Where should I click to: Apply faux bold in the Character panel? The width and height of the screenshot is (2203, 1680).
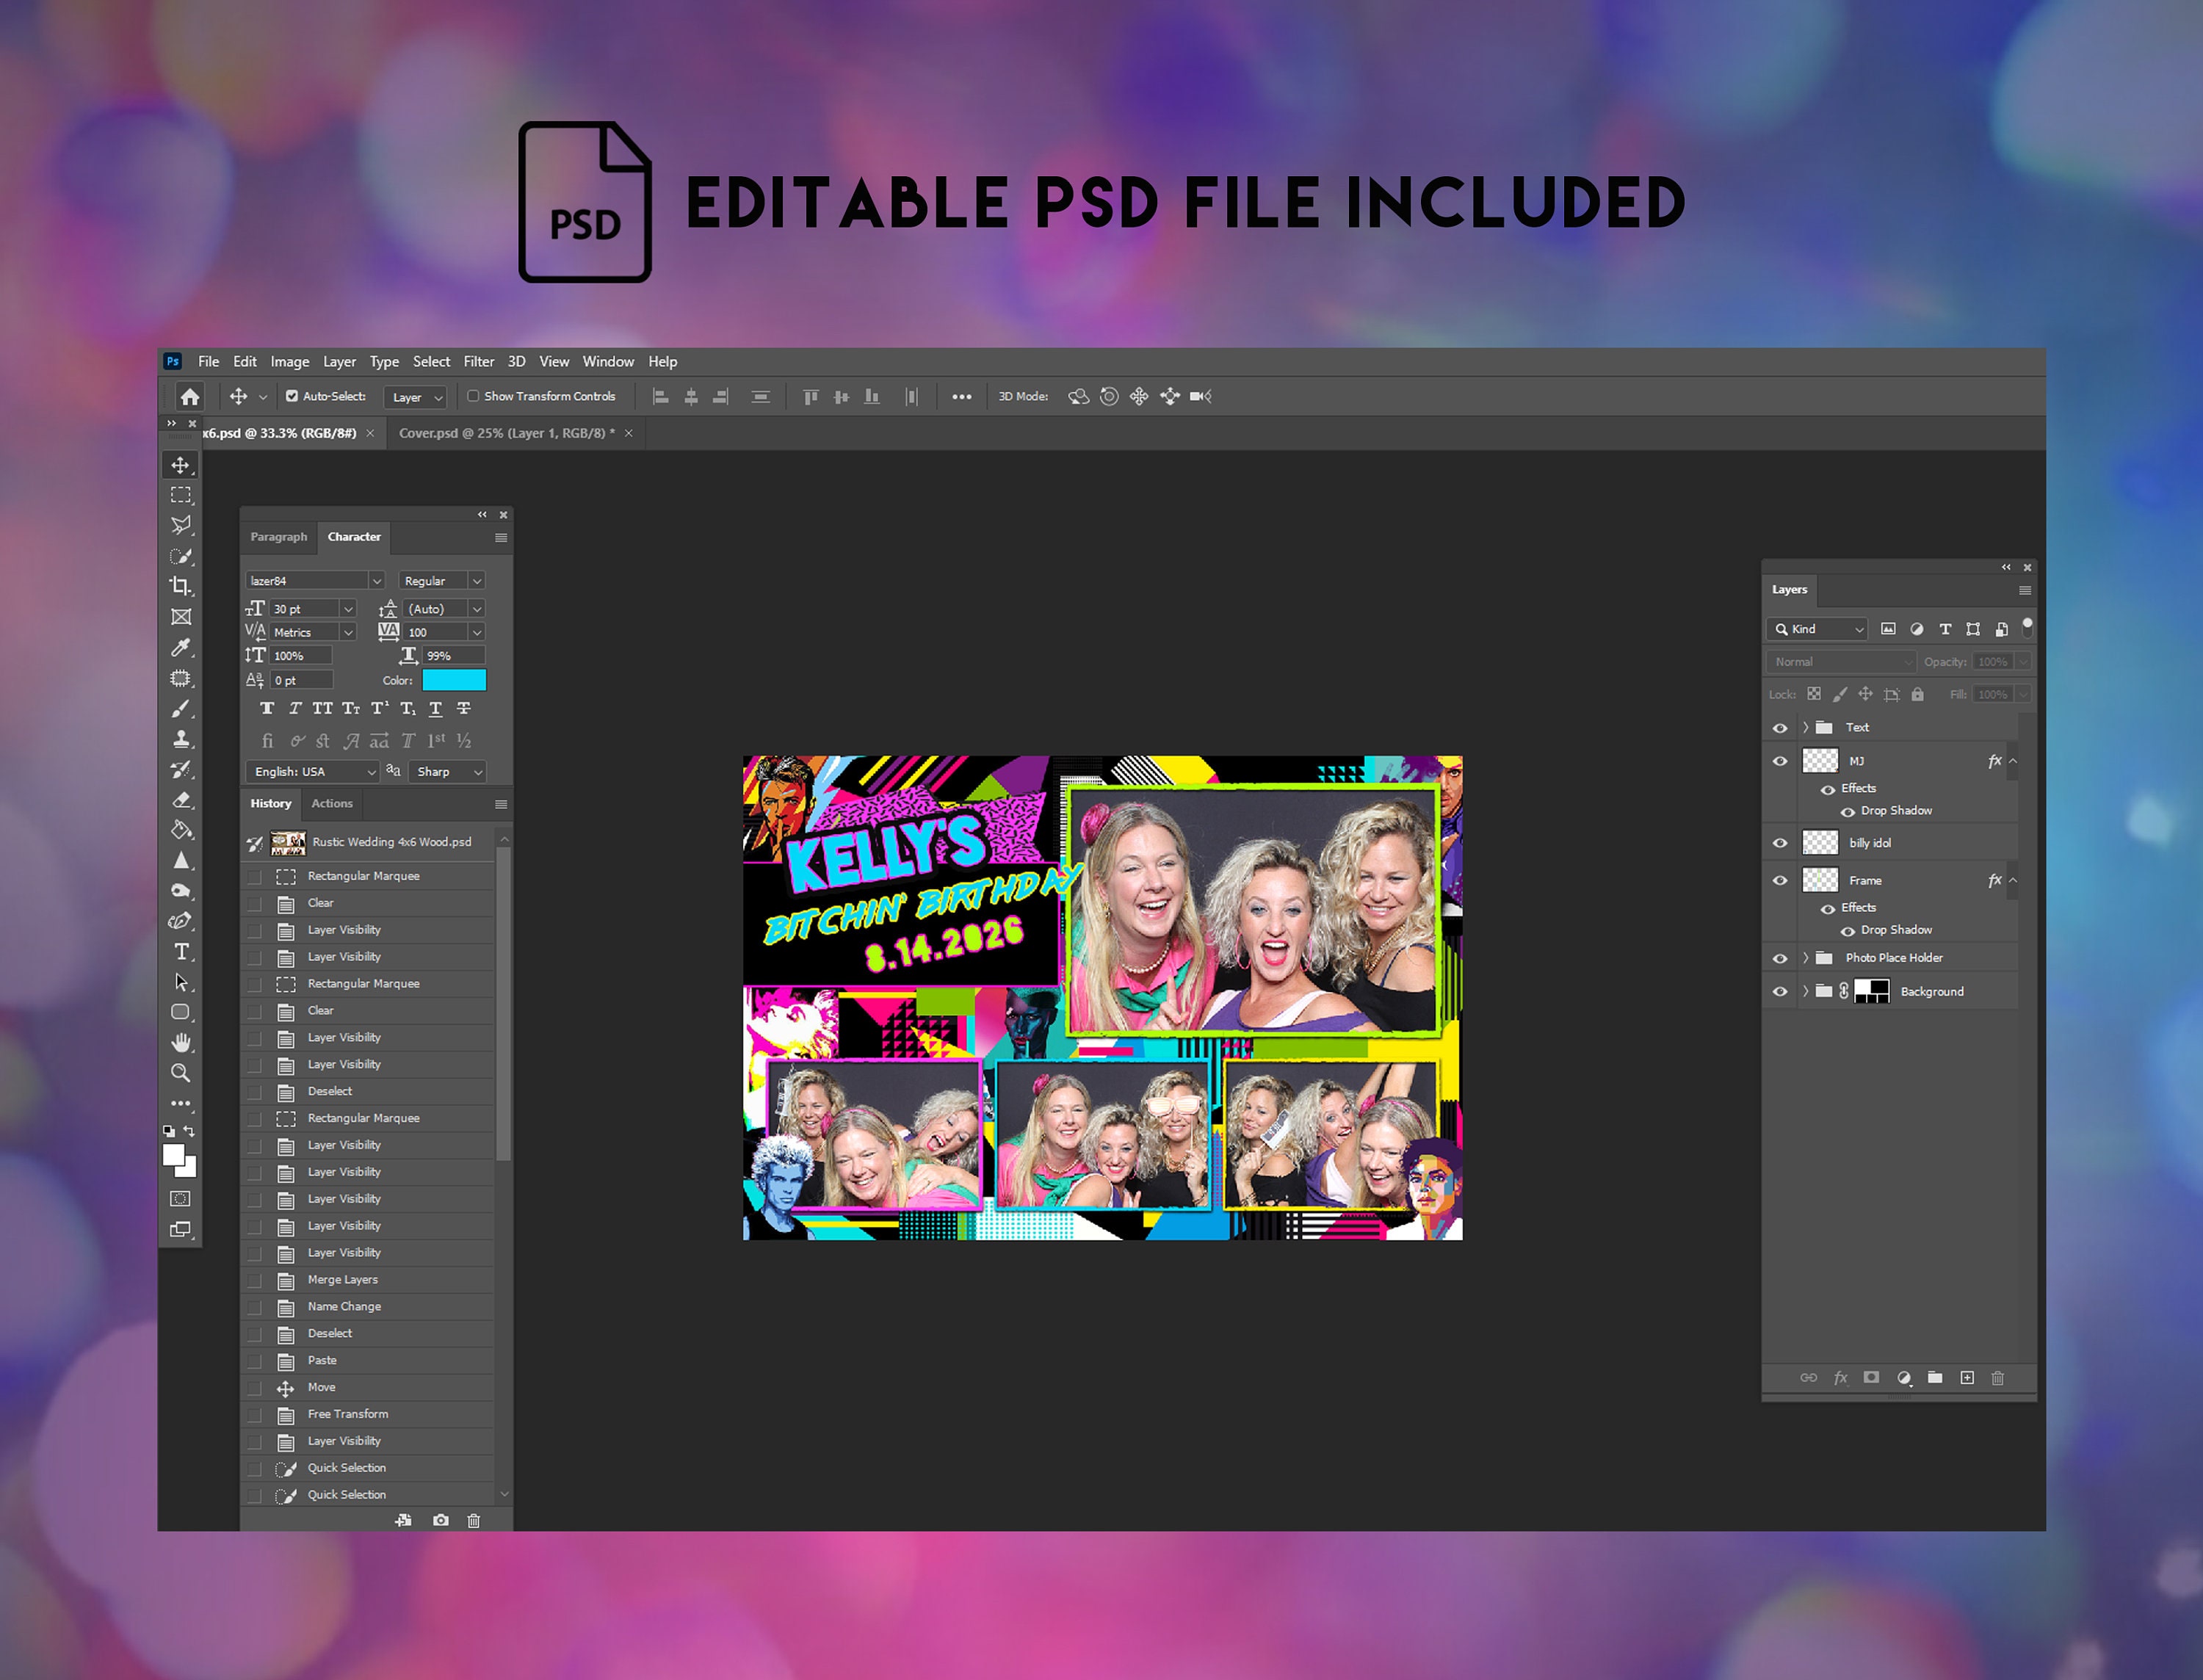267,708
